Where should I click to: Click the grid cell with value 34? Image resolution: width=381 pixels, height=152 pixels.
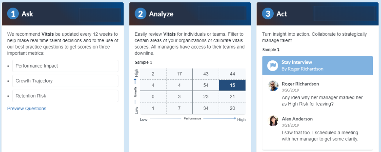coord(206,108)
